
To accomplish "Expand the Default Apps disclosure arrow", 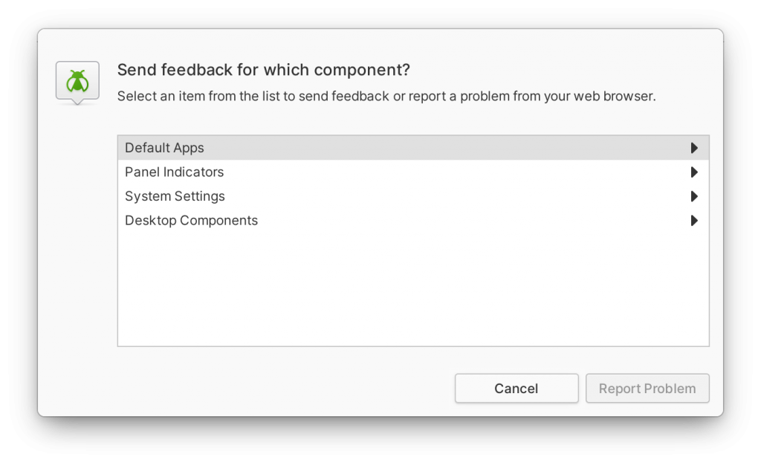I will [x=695, y=147].
